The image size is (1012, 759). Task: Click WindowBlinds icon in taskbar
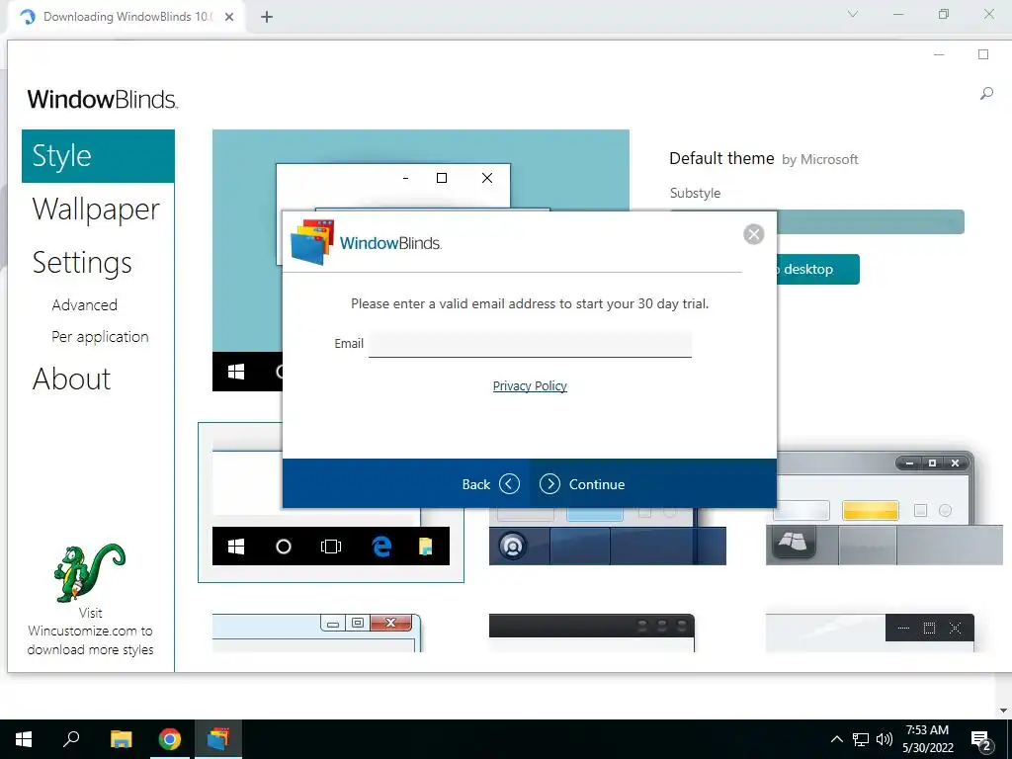[x=218, y=739]
